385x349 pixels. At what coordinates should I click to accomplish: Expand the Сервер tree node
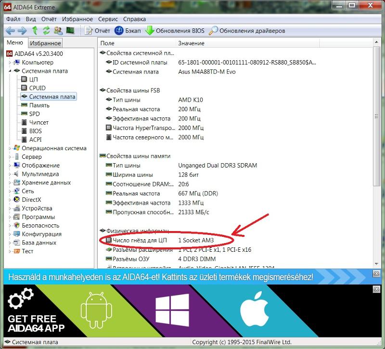point(10,157)
